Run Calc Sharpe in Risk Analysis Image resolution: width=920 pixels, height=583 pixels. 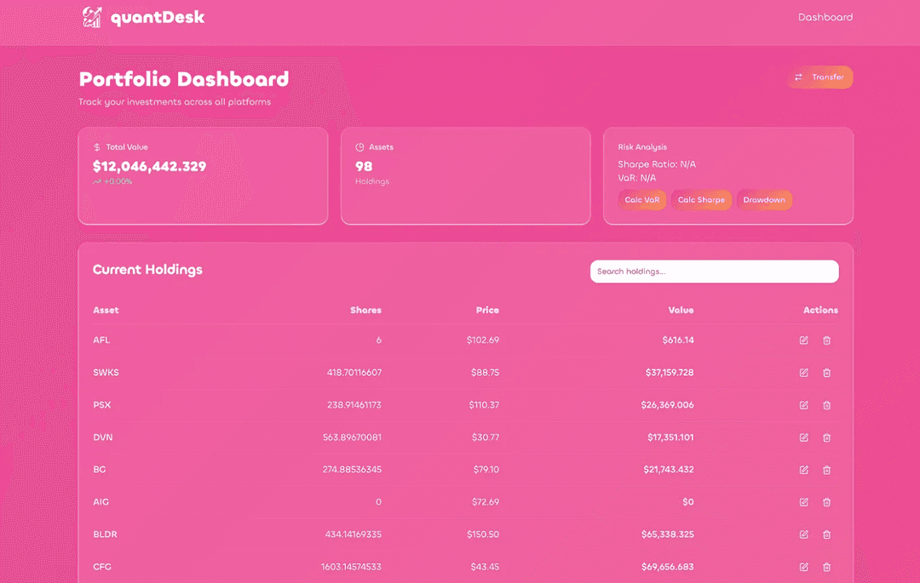click(x=701, y=199)
